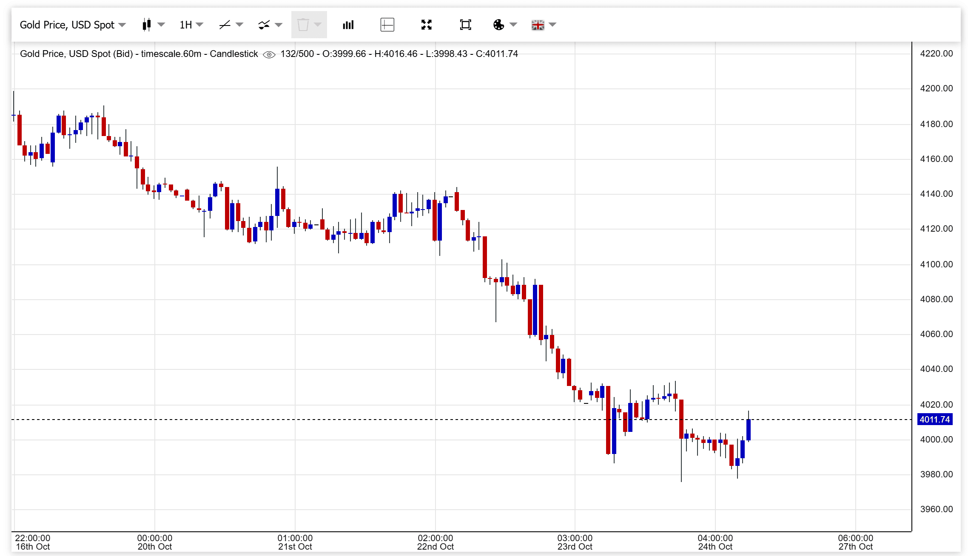Click the 4000.00 price axis label
968x556 pixels.
point(937,440)
